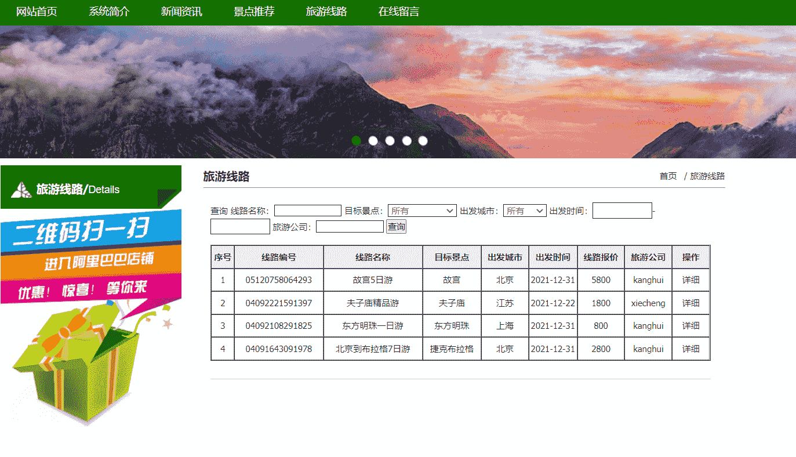Click the 旅游公司 column header

click(x=648, y=257)
